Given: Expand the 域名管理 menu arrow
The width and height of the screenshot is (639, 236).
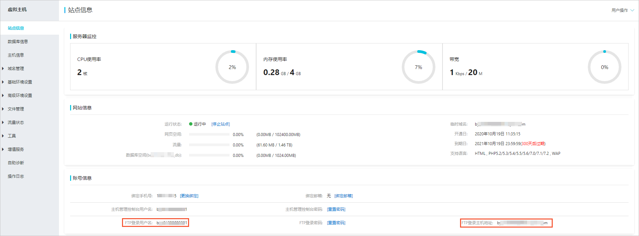Looking at the screenshot, I should tap(3, 69).
